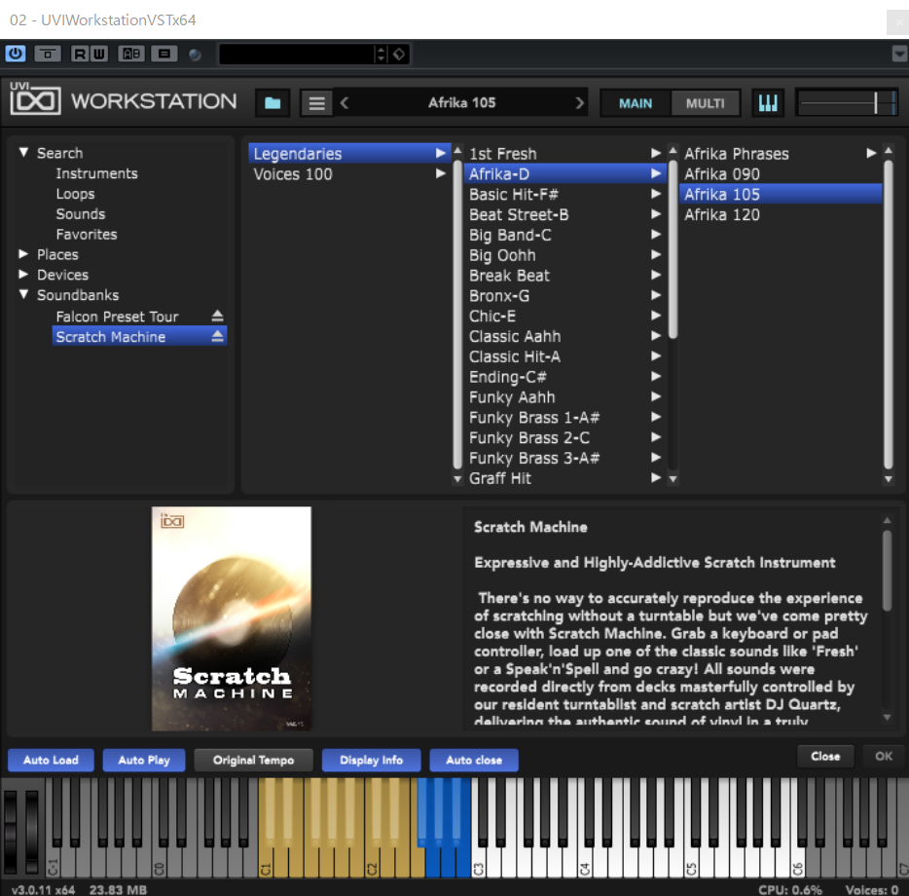909x896 pixels.
Task: Click the preset stepper arrows in host bar
Action: tap(381, 55)
